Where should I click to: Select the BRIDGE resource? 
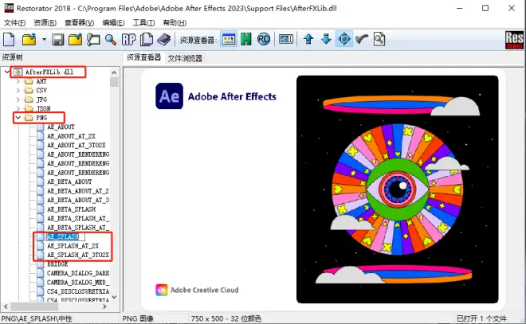coord(57,264)
